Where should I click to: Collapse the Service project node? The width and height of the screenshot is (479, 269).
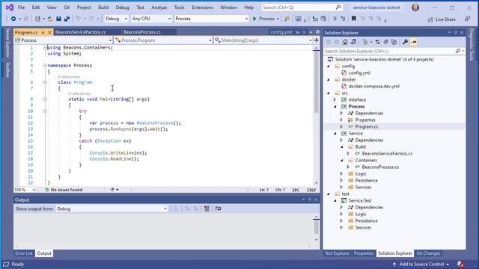click(x=335, y=133)
